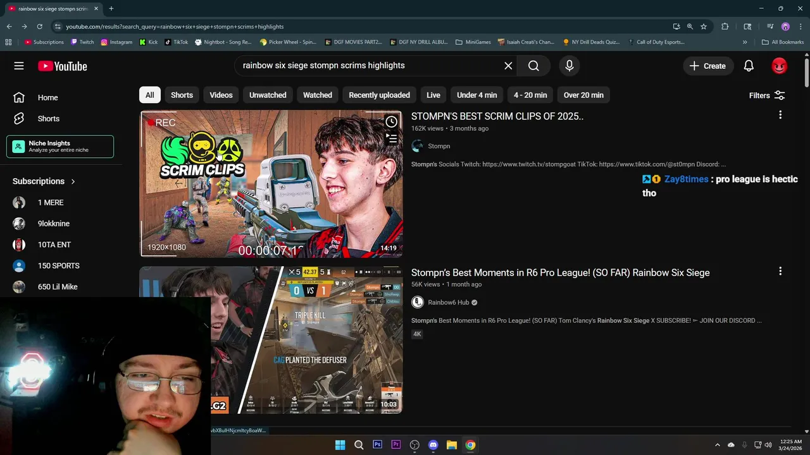
Task: Run the search with the magnifier button
Action: [x=533, y=66]
